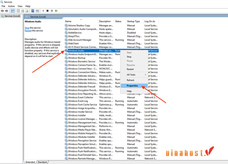Start the service via the play toolbar icon
The height and width of the screenshot is (164, 228).
pos(43,11)
